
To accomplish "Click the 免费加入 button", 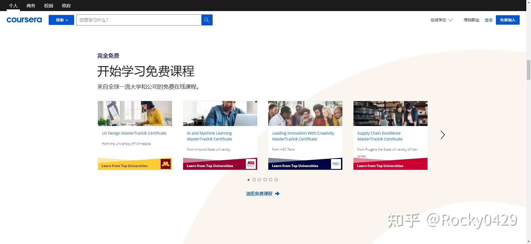I will [x=507, y=20].
